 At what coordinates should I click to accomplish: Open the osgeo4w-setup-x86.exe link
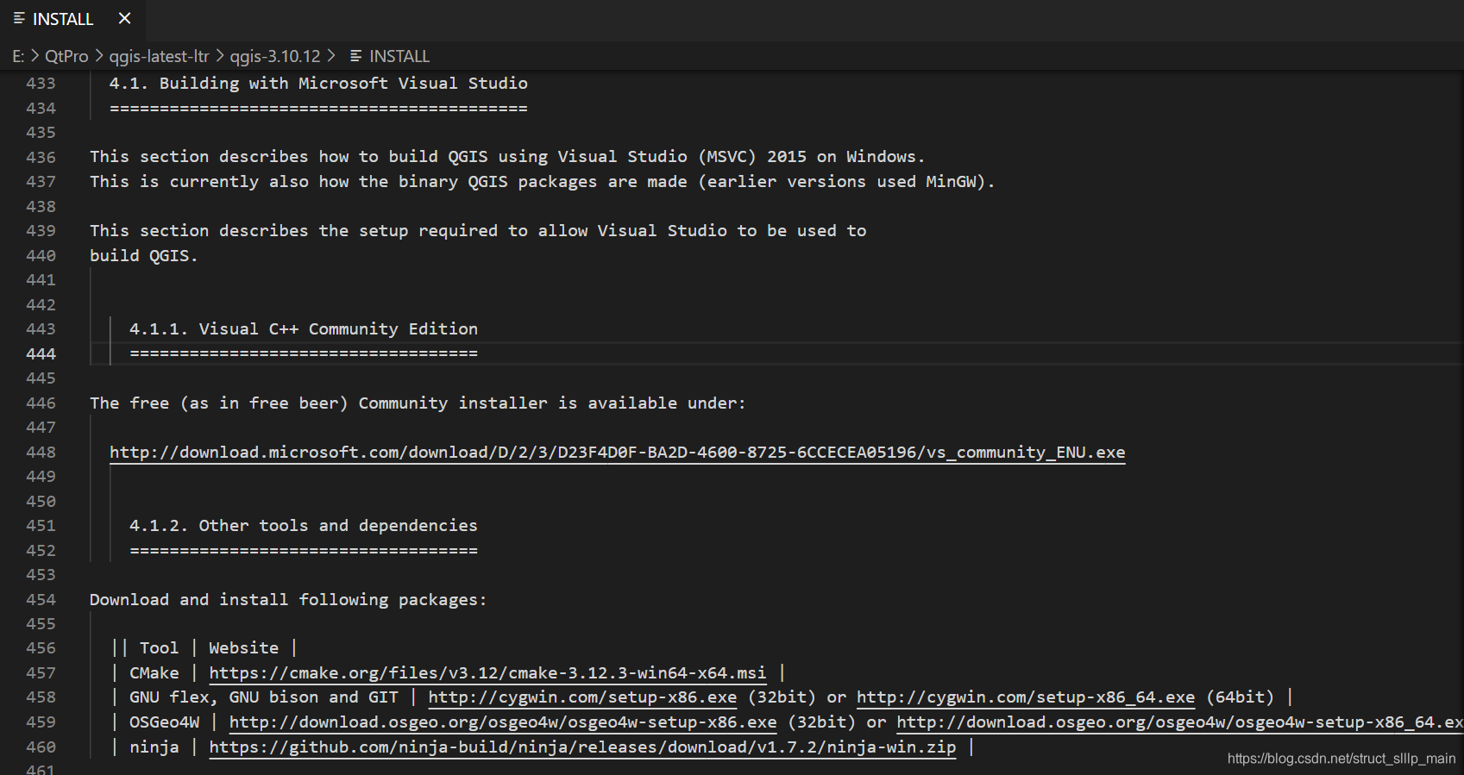[503, 722]
